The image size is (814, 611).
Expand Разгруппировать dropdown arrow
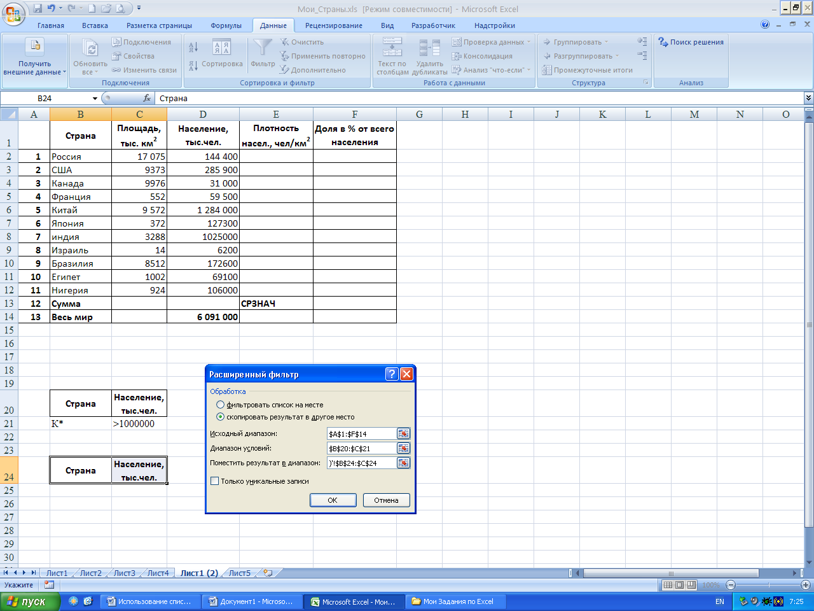pos(617,56)
